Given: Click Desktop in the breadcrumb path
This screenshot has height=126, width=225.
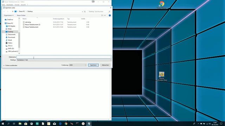Looking at the screenshot, I should click(x=30, y=12).
